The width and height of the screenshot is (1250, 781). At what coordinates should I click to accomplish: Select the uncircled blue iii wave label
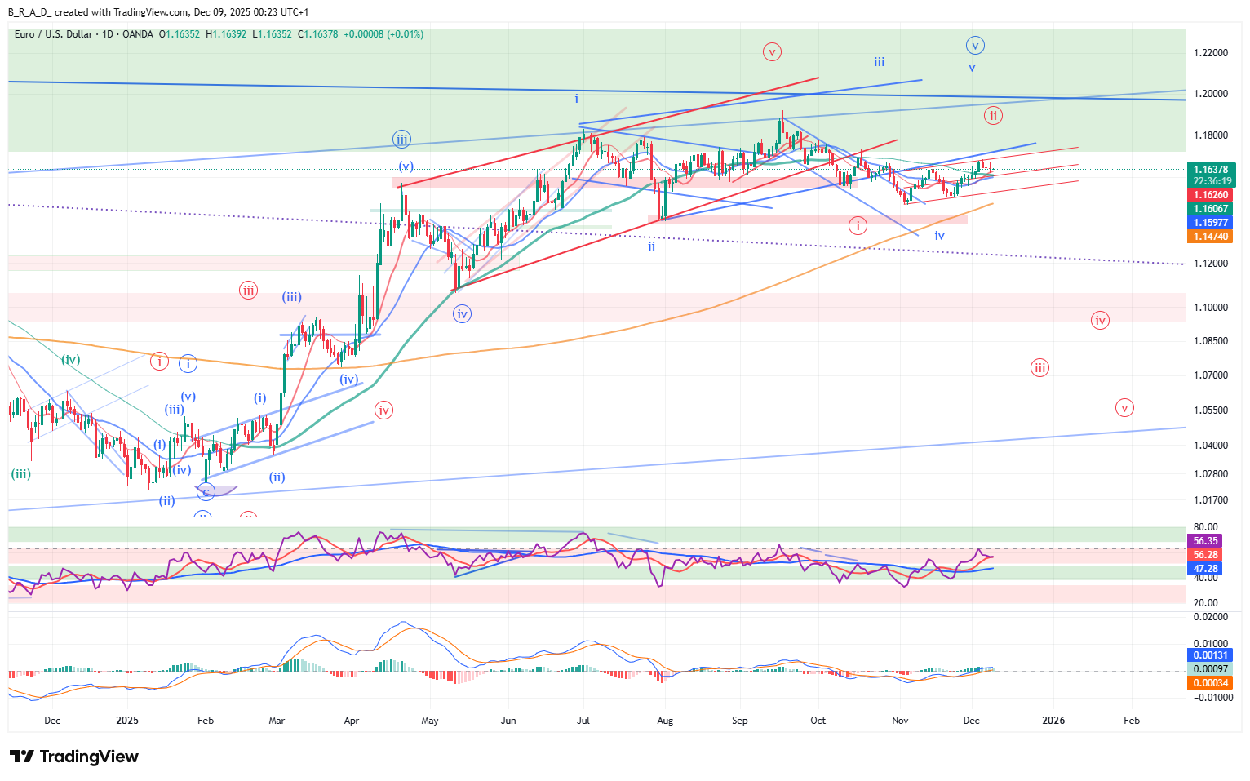pos(879,62)
